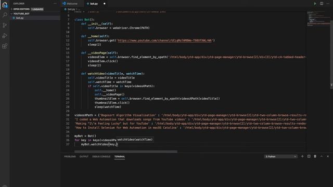Switch to the bot.py editor tab
This screenshot has width=333, height=187.
click(94, 4)
